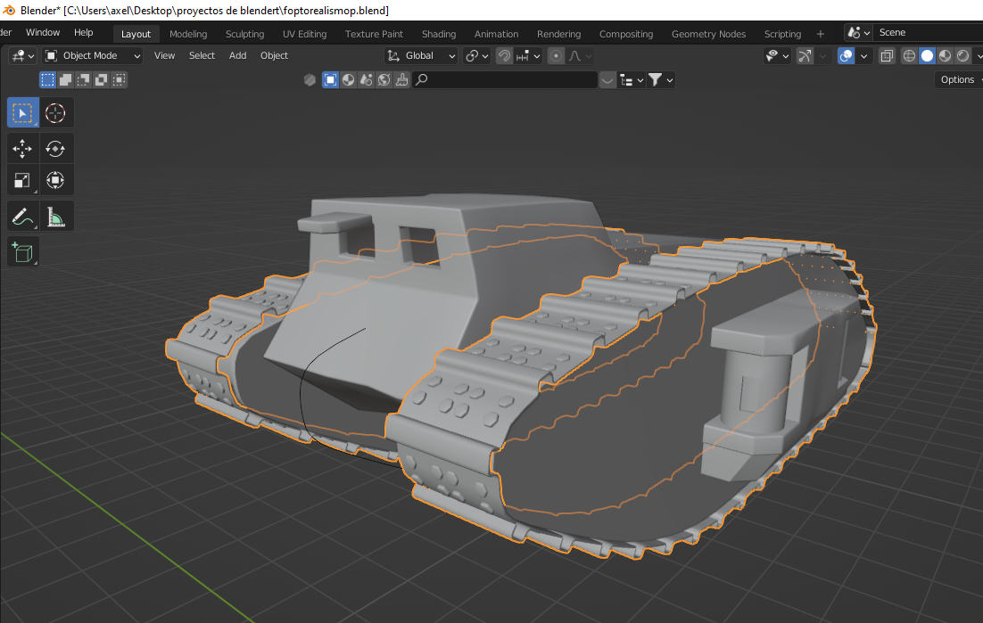
Task: Switch to Solid viewport shading
Action: click(927, 56)
